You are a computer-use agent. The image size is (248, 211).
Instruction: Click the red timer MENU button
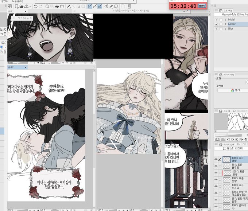[202, 6]
